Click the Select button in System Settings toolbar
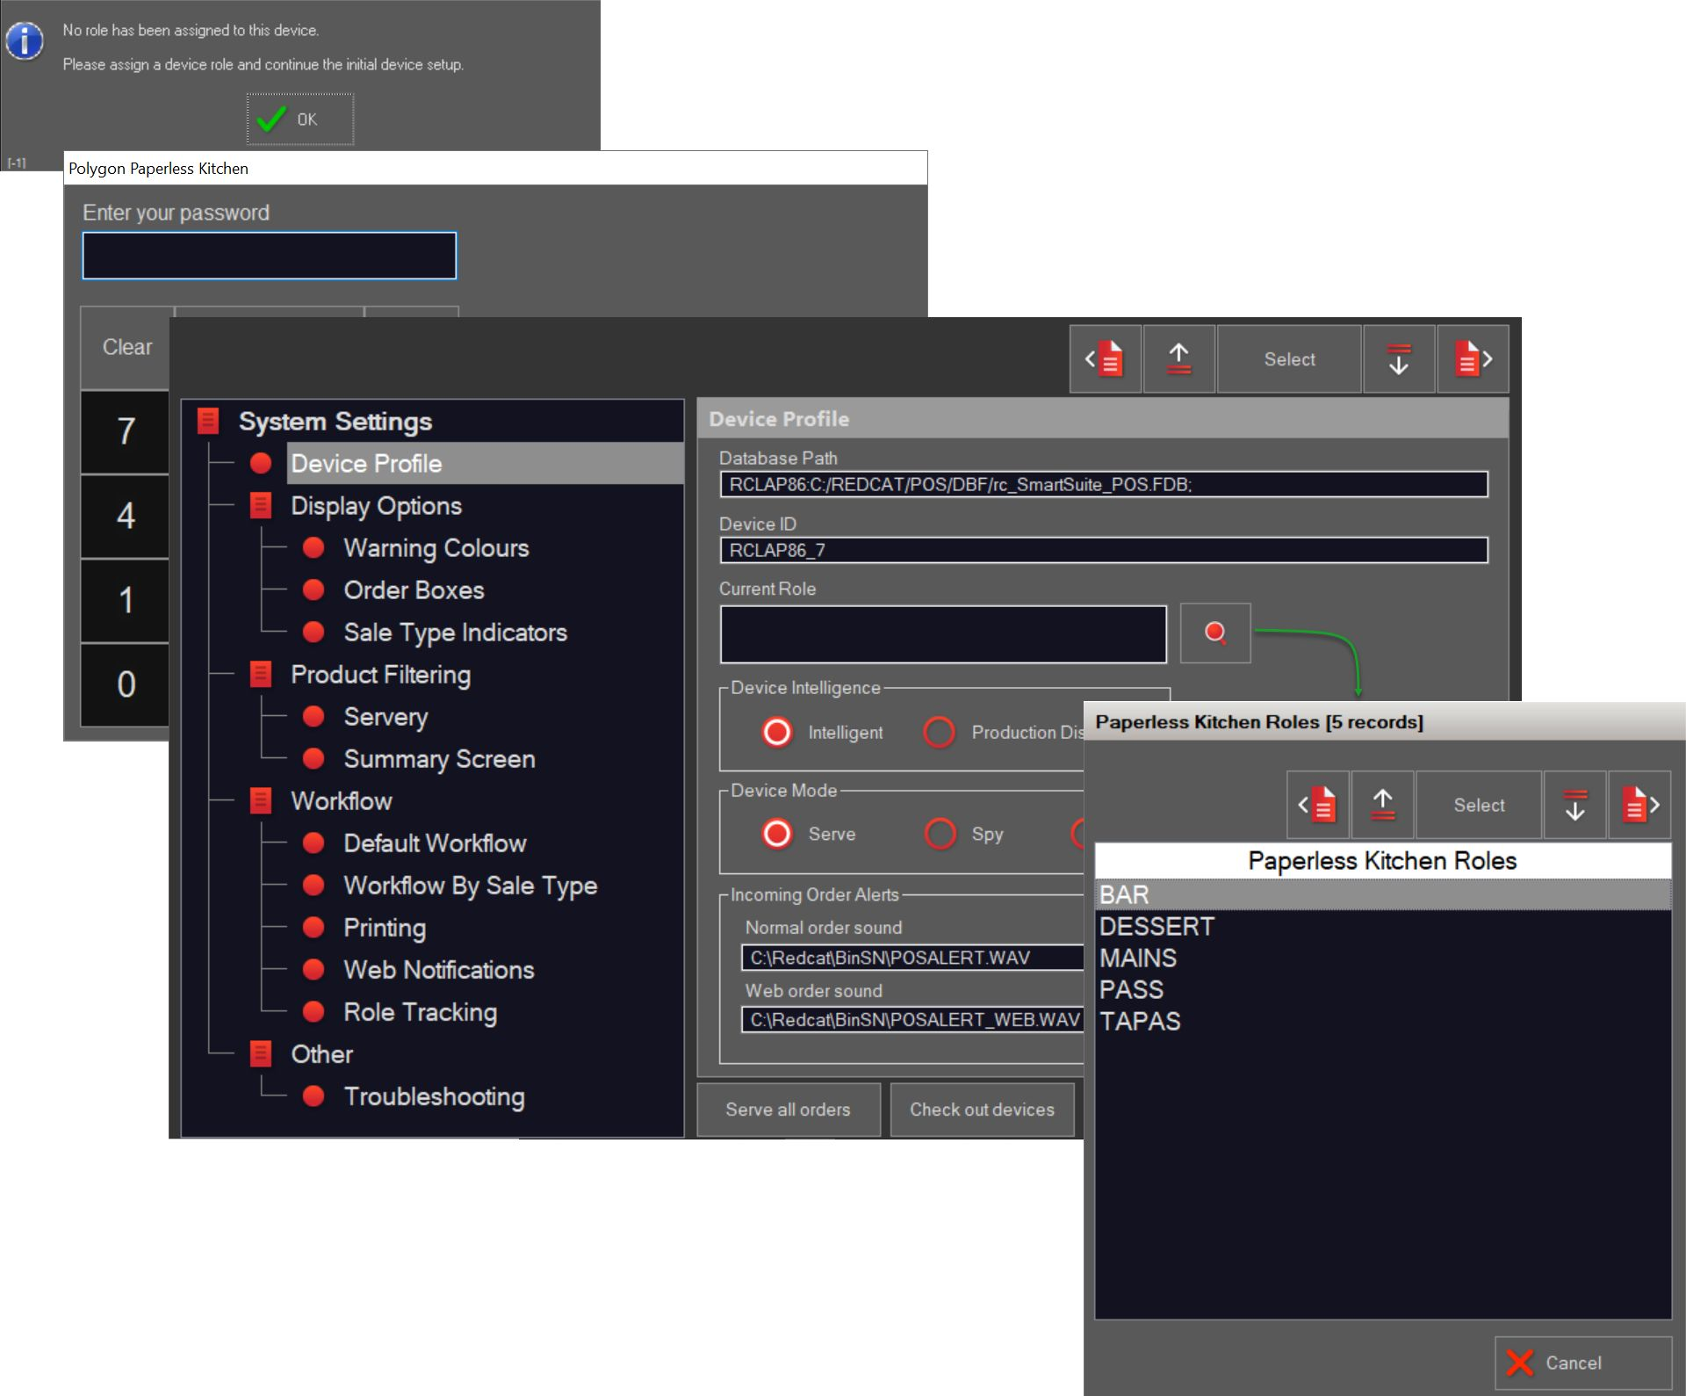This screenshot has width=1686, height=1396. click(x=1289, y=359)
